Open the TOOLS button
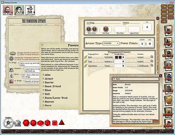Image resolution: width=175 pixels, height=135 pixels. point(164,10)
